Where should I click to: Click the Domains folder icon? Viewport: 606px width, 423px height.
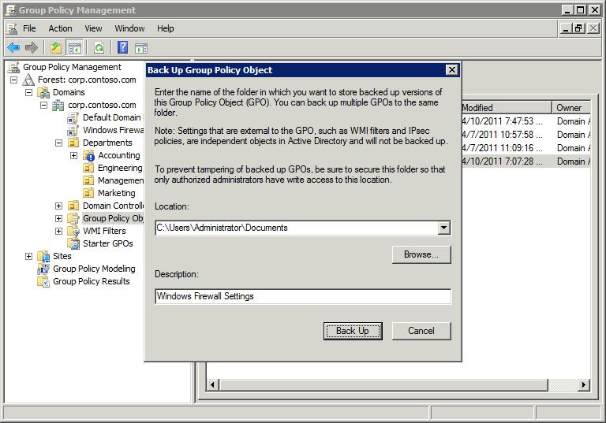(43, 93)
